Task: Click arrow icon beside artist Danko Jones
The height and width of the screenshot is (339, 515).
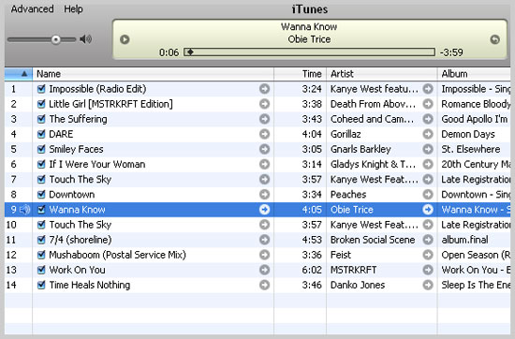Action: coord(428,285)
